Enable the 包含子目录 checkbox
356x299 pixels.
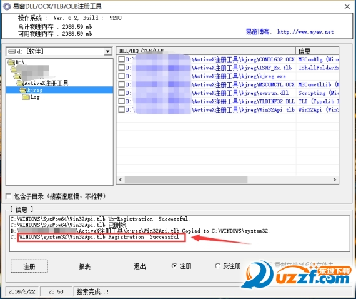click(x=8, y=196)
